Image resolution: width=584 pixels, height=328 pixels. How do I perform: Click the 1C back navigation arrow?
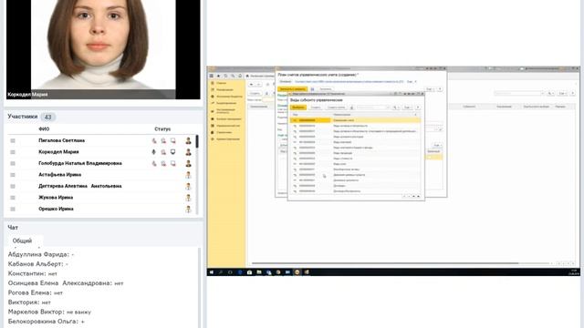pos(252,85)
